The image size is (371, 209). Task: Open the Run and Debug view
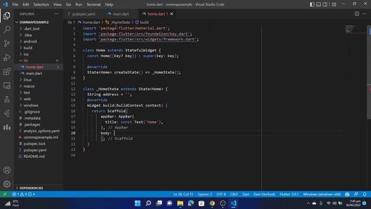coord(7,57)
